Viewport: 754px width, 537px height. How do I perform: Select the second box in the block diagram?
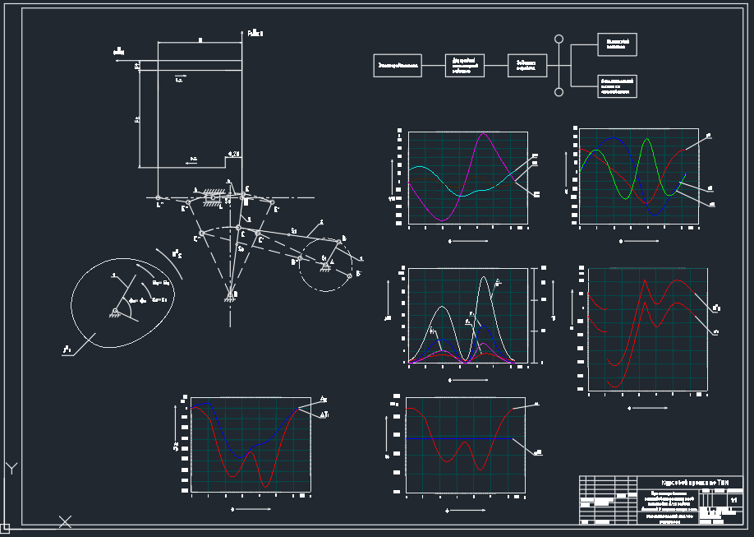point(465,65)
